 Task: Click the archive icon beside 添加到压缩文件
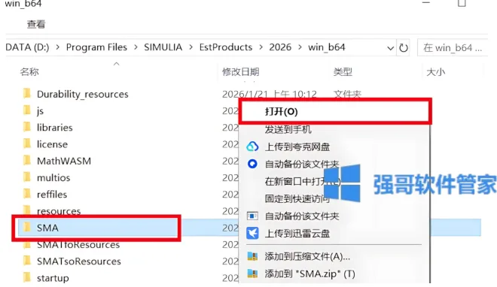[252, 256]
